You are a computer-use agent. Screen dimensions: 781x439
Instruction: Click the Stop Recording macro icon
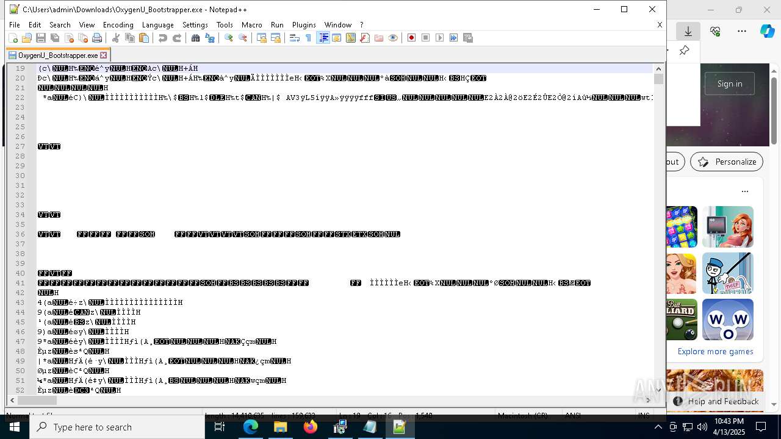coord(426,38)
